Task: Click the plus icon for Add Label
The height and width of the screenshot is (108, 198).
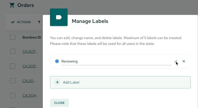Action: click(x=57, y=82)
